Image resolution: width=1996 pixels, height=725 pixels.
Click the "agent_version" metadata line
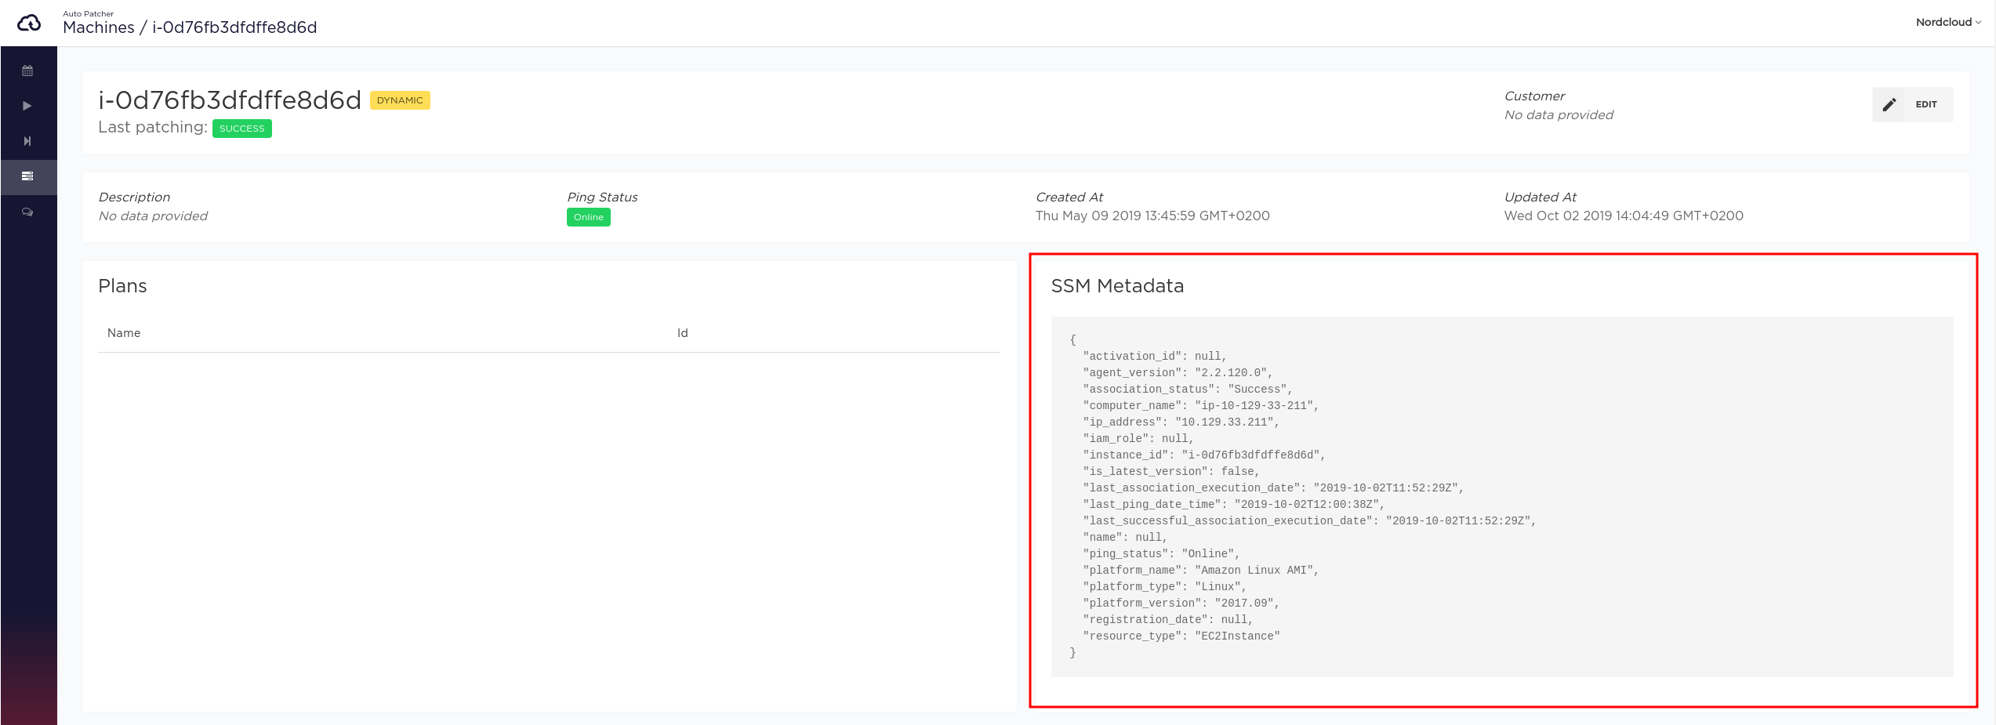pos(1178,373)
